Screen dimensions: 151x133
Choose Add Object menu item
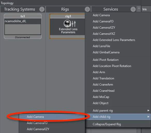pos(118,103)
